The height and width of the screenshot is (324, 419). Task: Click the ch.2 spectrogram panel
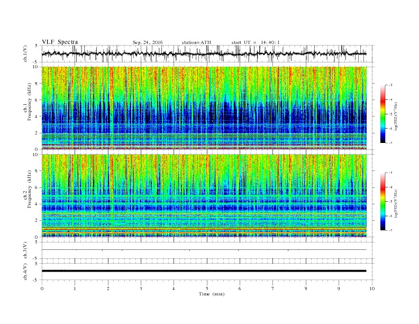[204, 195]
